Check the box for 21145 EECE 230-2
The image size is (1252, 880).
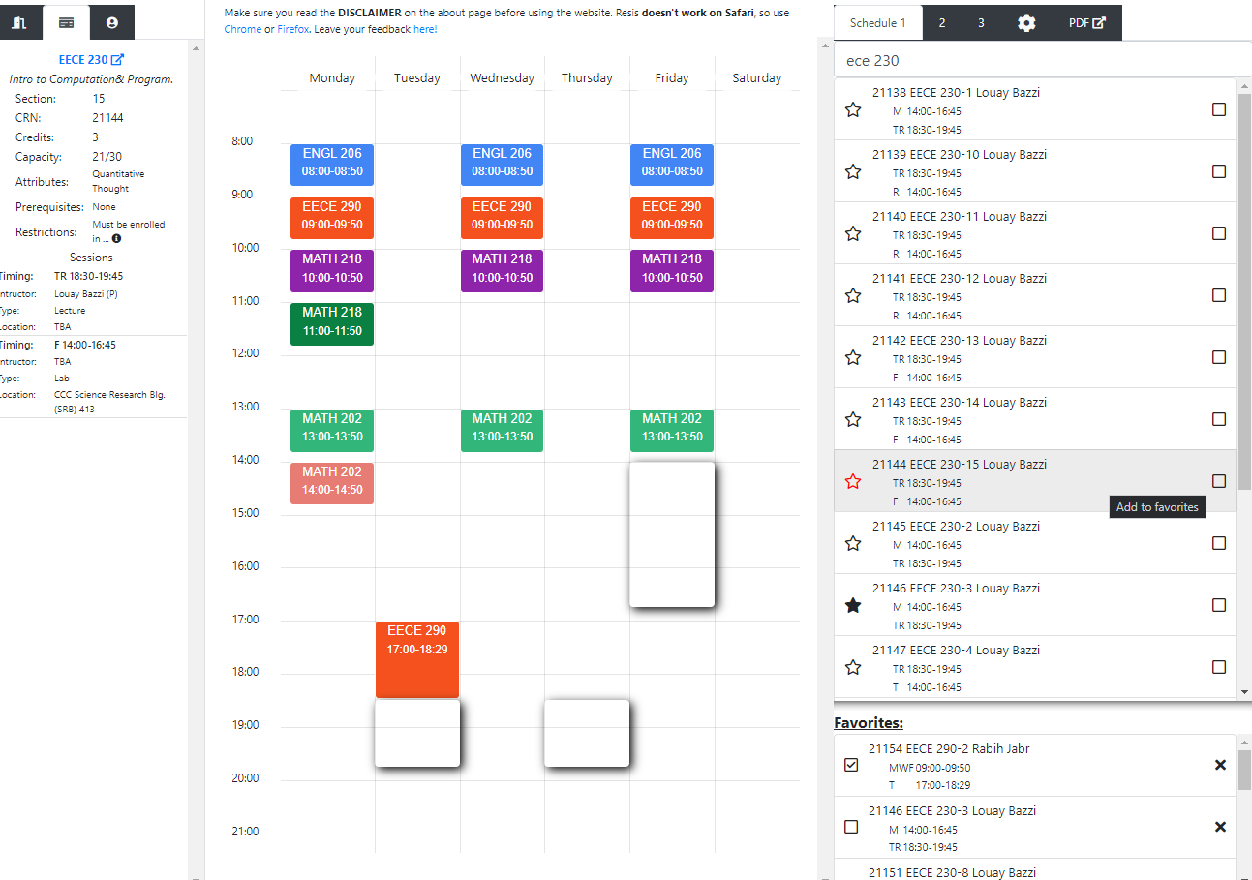click(x=1219, y=543)
